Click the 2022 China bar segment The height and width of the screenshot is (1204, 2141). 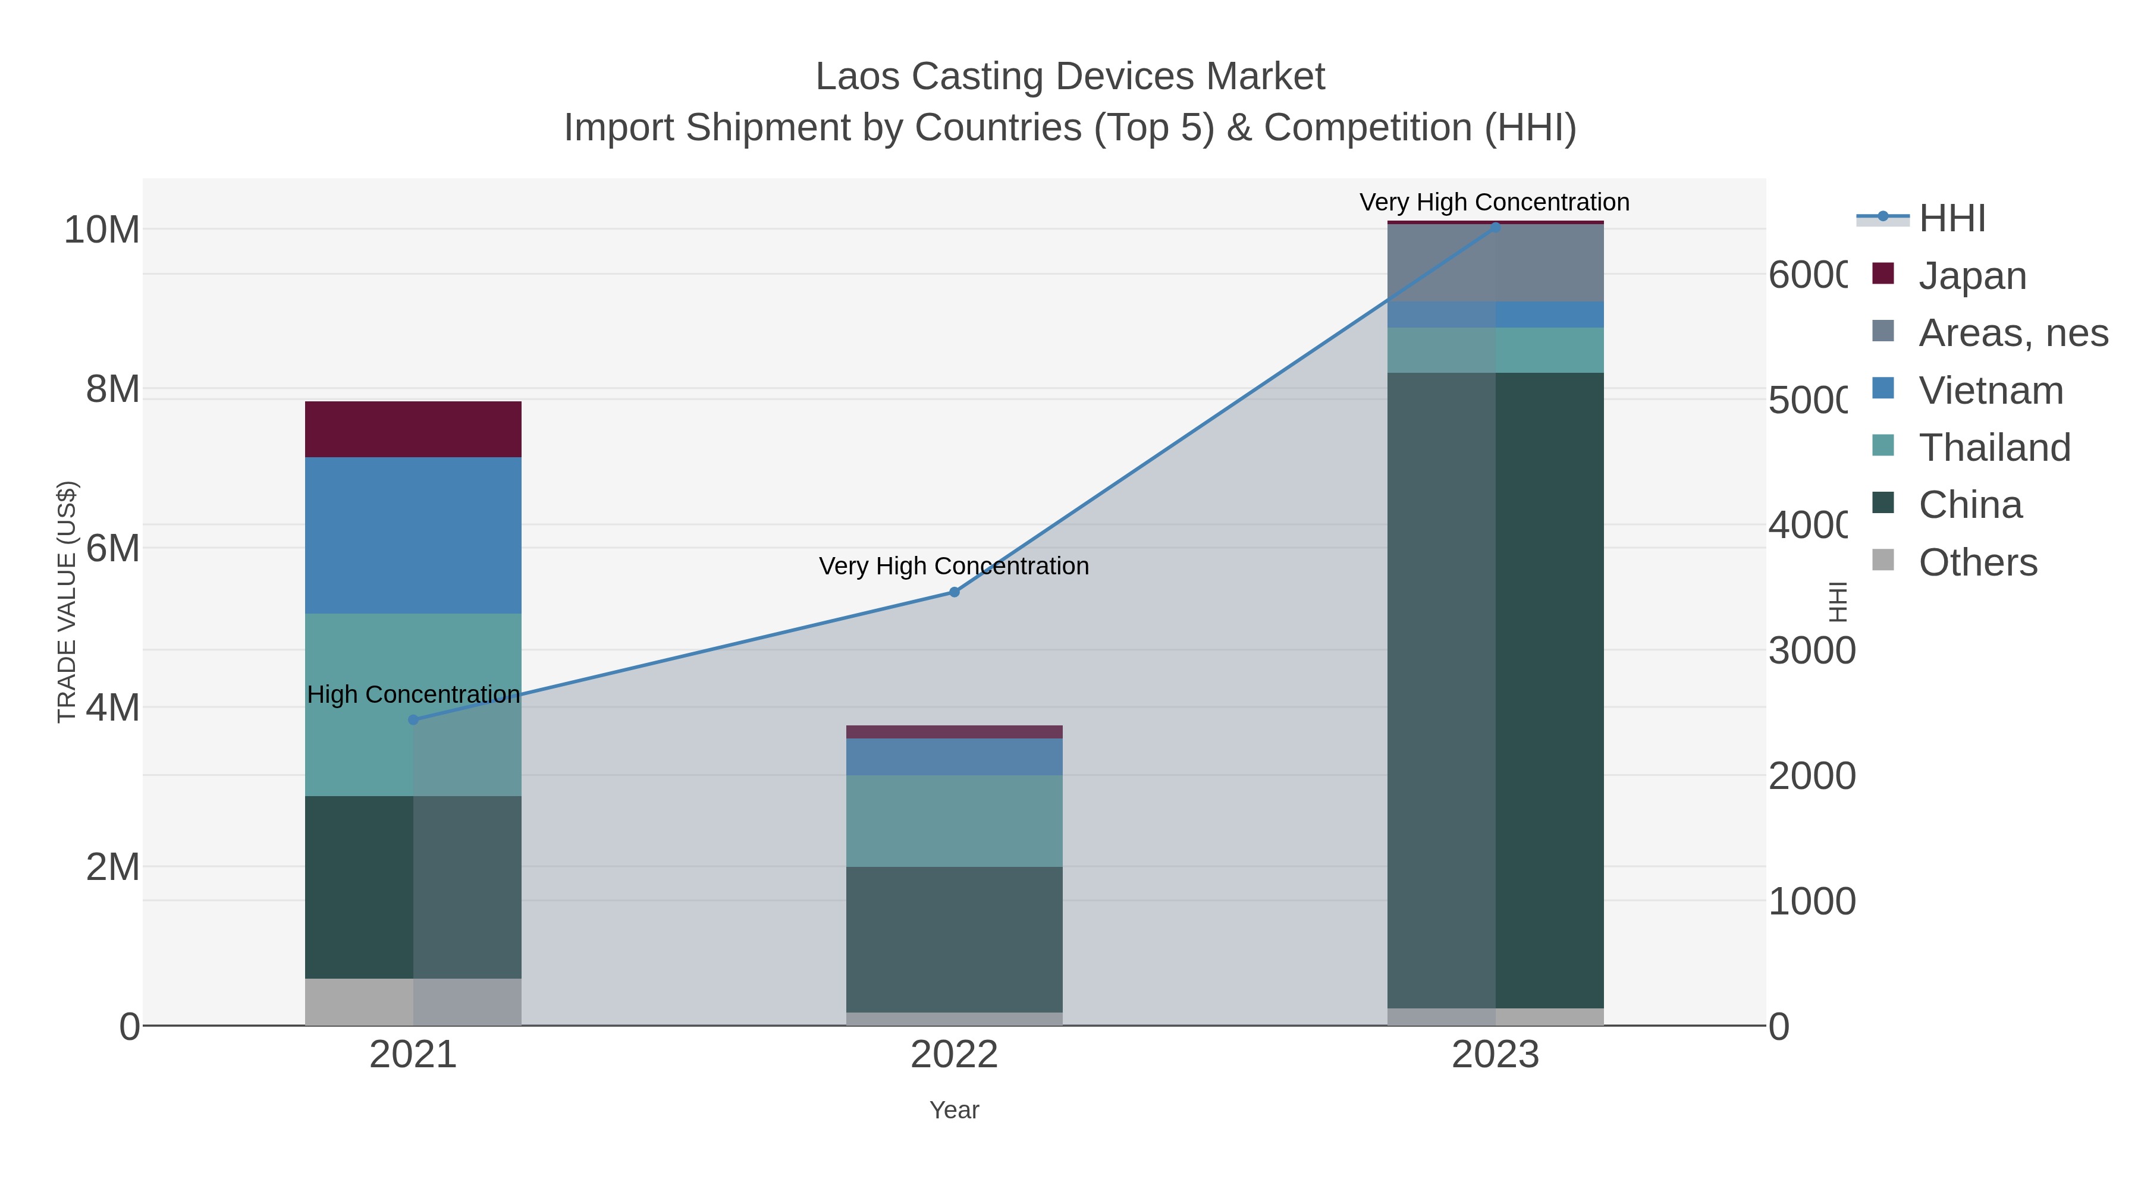coord(954,940)
